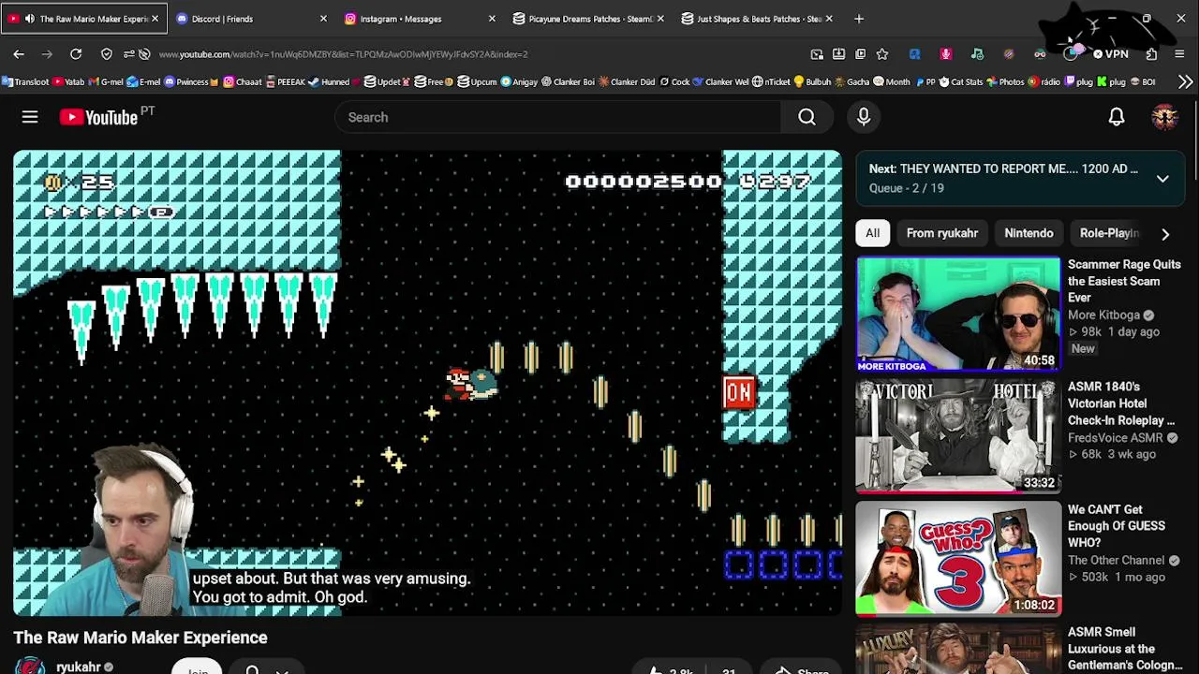Open the Yatab bookmark
The width and height of the screenshot is (1199, 674).
68,82
